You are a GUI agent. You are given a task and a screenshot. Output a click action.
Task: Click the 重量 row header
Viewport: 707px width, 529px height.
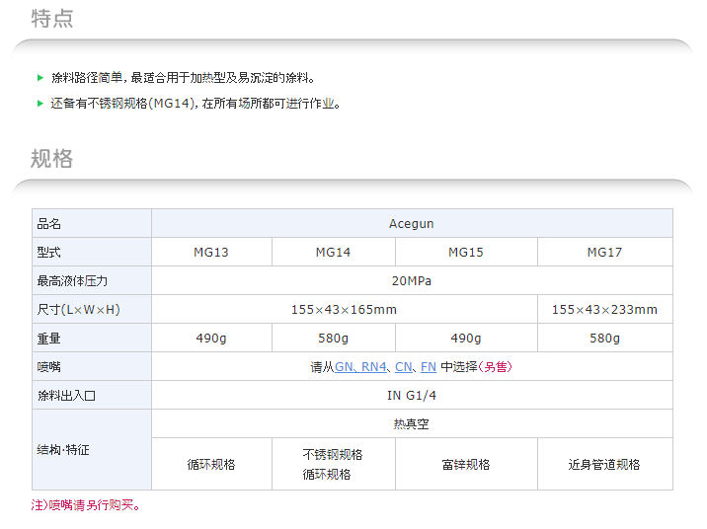point(92,338)
